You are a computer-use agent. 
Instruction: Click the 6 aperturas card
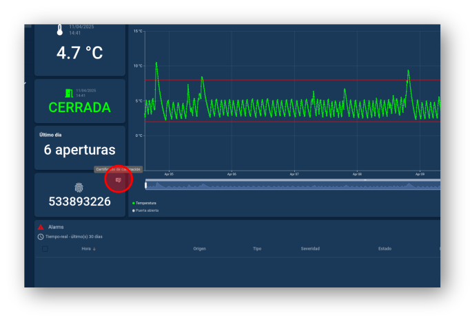[79, 149]
